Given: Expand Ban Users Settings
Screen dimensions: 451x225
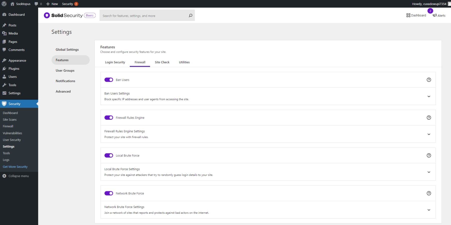Looking at the screenshot, I should pos(429,96).
